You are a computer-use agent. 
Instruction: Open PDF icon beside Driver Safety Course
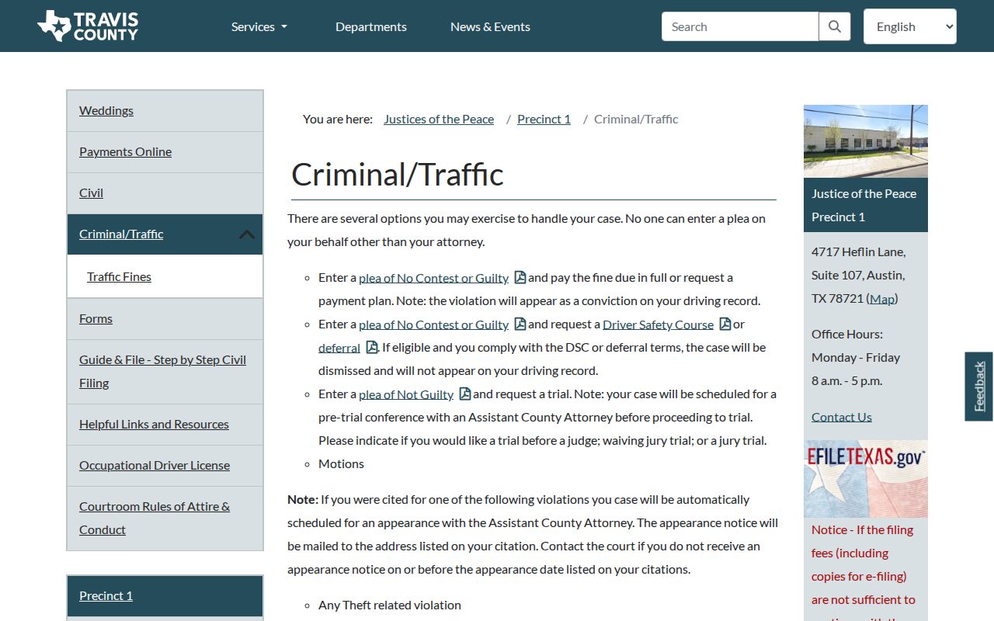tap(725, 324)
